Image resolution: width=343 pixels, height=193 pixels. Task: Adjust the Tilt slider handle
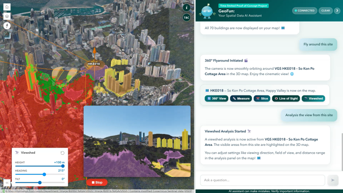(x=40, y=183)
